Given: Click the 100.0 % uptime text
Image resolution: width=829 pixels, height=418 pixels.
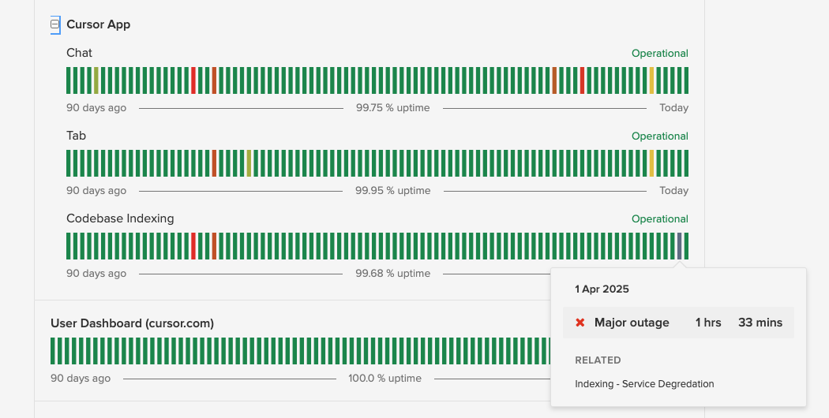Looking at the screenshot, I should pos(385,379).
